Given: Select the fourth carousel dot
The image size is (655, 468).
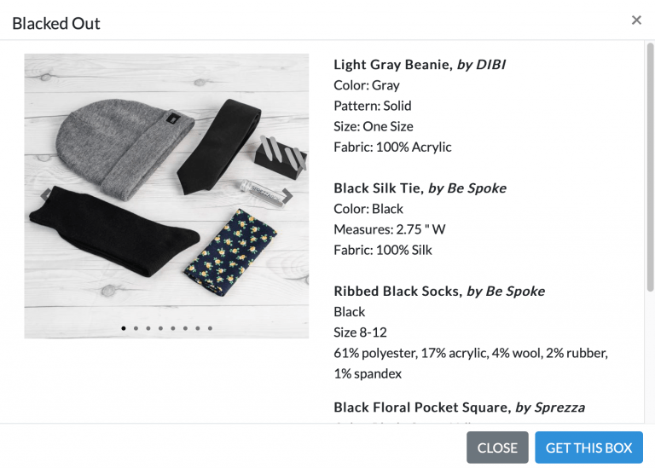Looking at the screenshot, I should point(160,328).
